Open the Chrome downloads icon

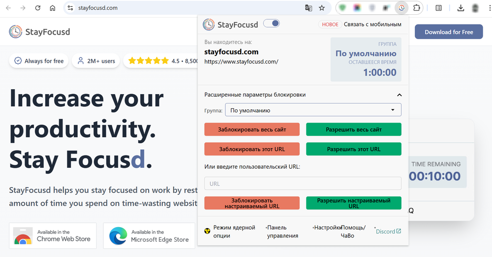[x=461, y=8]
